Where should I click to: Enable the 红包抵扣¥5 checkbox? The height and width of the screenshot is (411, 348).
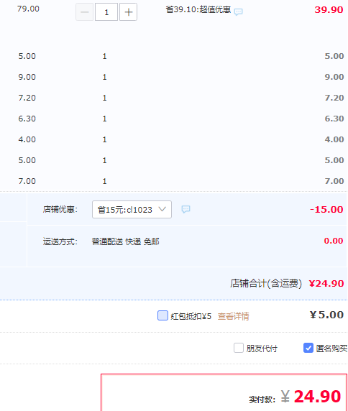pos(162,315)
